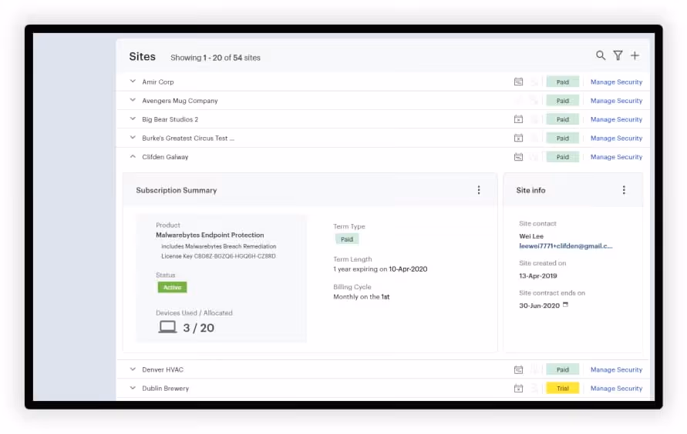
Task: Click the calendar icon in Clifden Galway row
Action: pos(518,157)
